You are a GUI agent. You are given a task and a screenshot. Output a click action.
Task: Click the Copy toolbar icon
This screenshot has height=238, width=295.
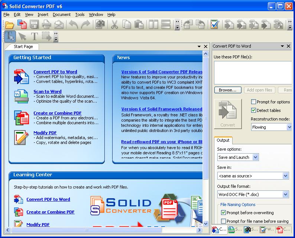(x=127, y=25)
